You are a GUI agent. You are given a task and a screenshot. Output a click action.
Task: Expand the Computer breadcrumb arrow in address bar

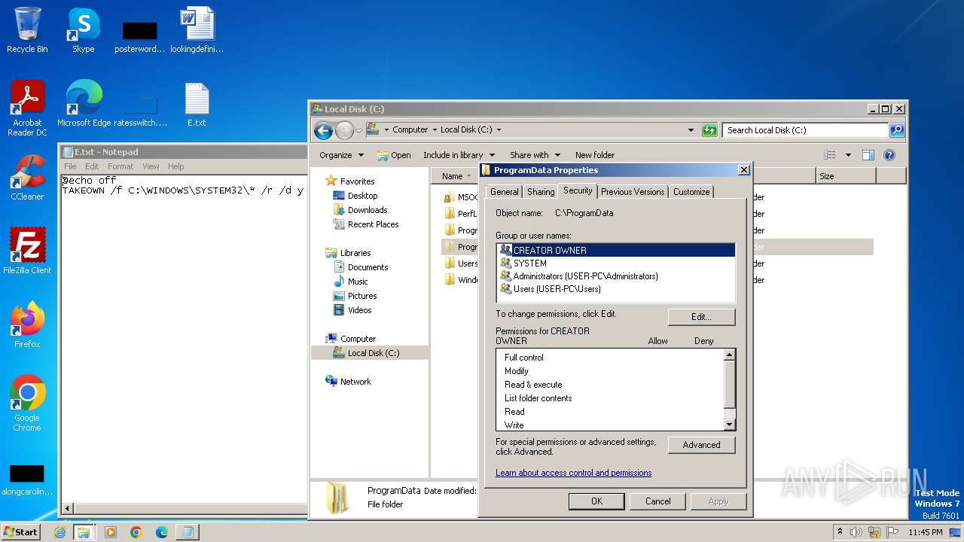[x=435, y=130]
